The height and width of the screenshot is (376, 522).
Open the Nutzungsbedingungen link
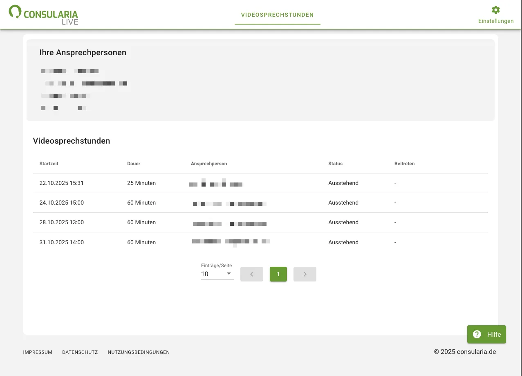139,352
